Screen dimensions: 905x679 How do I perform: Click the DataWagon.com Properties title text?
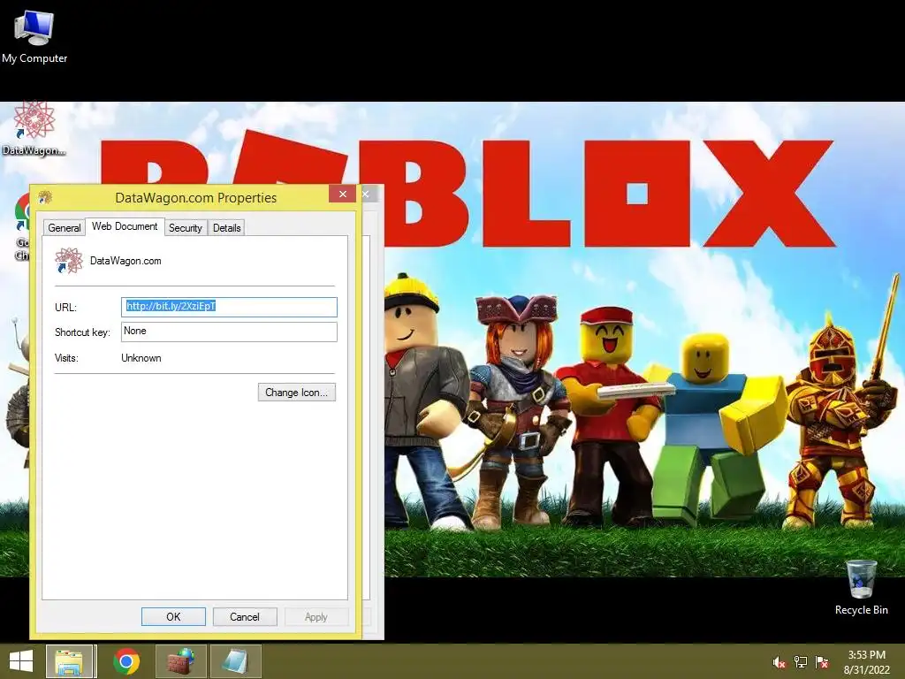click(x=195, y=197)
